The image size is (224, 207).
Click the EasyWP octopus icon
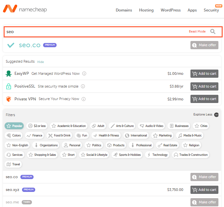pyautogui.click(x=9, y=73)
